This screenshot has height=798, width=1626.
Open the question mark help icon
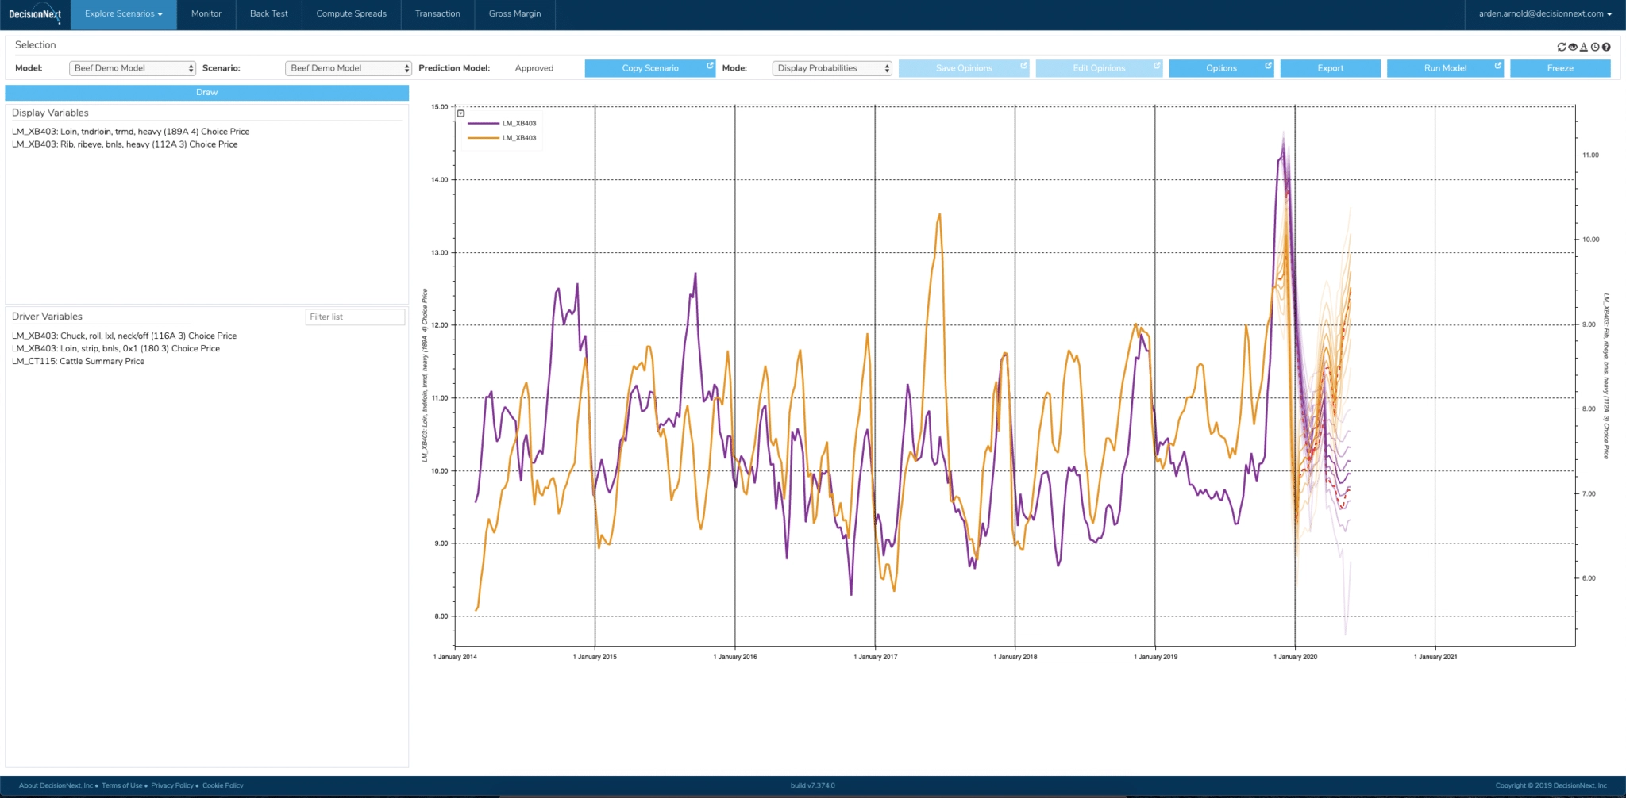[x=1606, y=47]
